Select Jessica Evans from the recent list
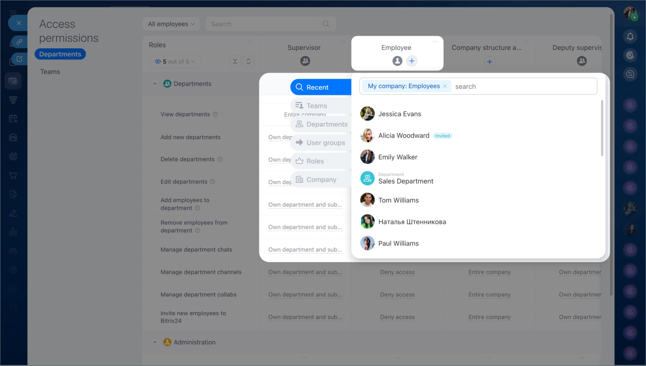Viewport: 646px width, 366px height. pyautogui.click(x=399, y=114)
